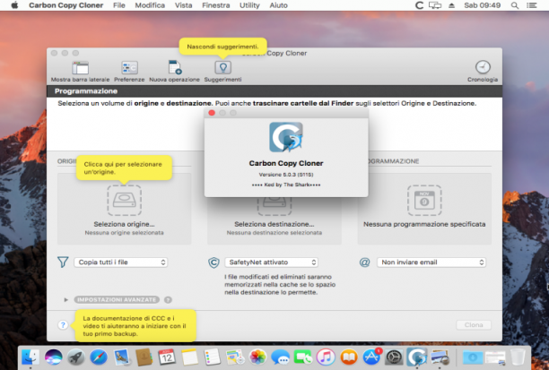Click the Clicca qui per selezionare un'origine tip
The width and height of the screenshot is (549, 370).
[x=124, y=168]
